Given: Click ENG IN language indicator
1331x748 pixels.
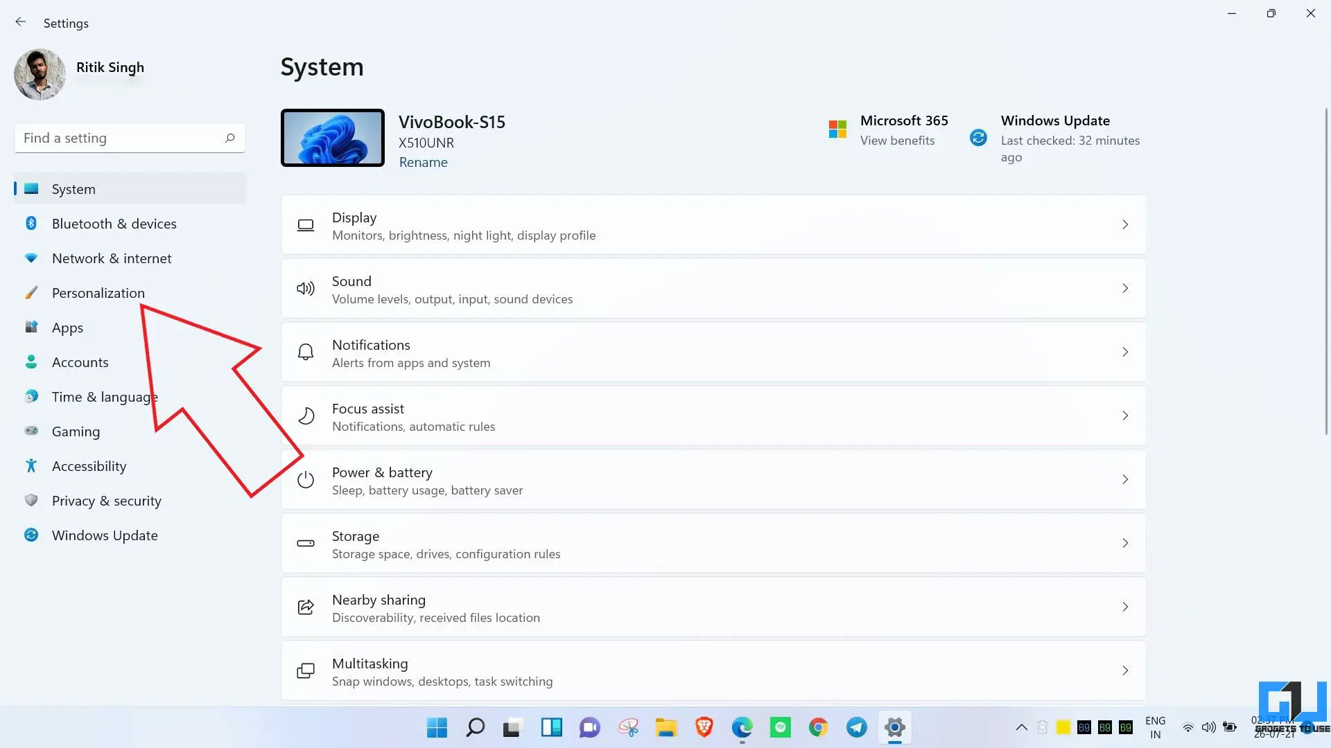Looking at the screenshot, I should click(1155, 727).
